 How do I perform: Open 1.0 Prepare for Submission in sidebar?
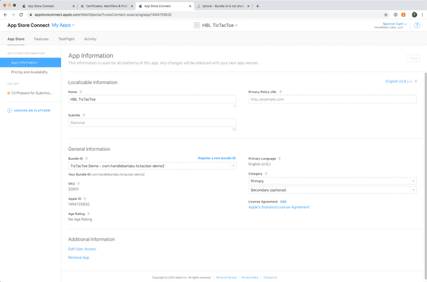tap(32, 93)
